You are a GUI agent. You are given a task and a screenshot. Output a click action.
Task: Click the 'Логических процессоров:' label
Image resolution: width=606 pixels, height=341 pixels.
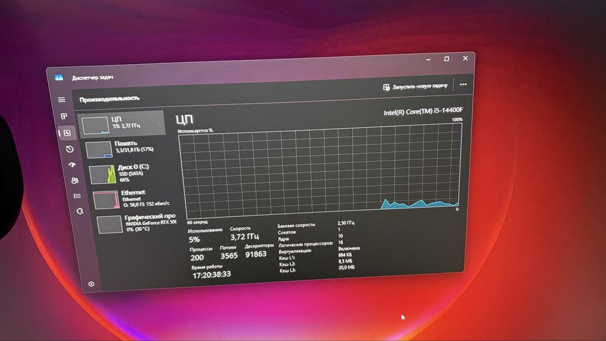click(305, 245)
